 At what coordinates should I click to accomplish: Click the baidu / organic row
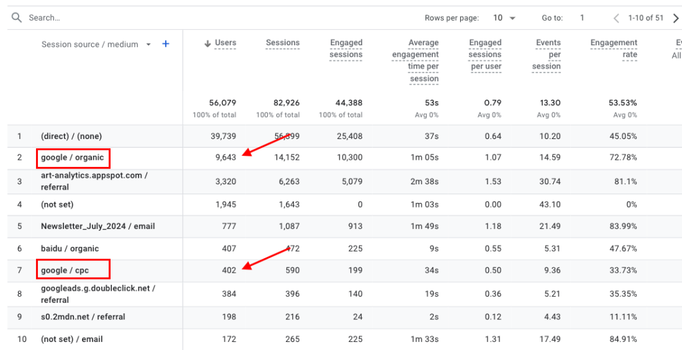70,248
